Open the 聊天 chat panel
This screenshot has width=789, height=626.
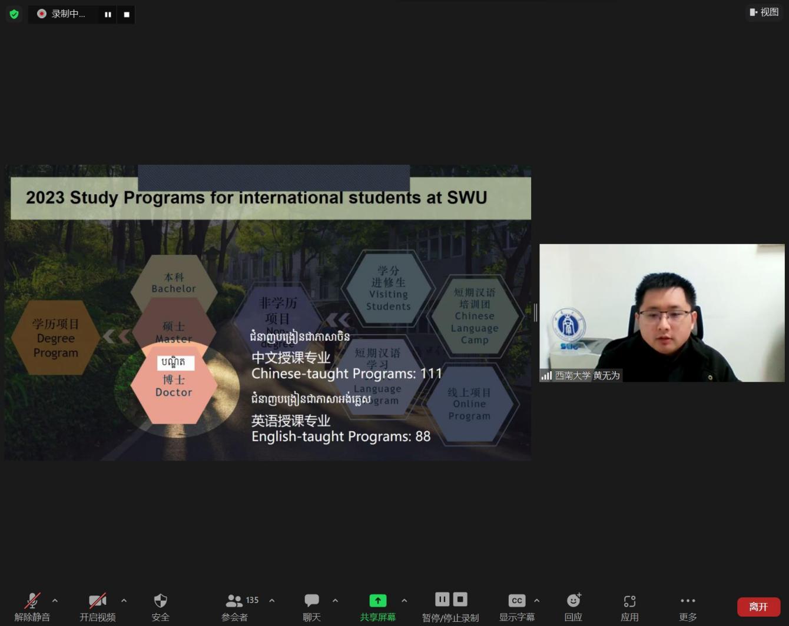pyautogui.click(x=311, y=607)
